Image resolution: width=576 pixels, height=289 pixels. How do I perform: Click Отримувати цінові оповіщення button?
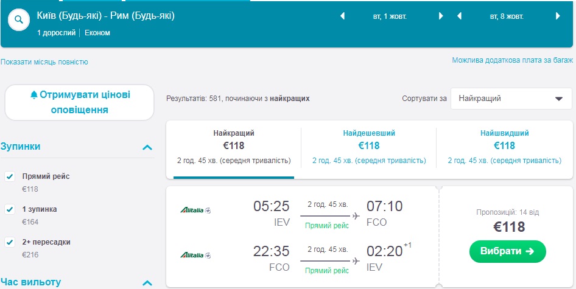[x=80, y=102]
